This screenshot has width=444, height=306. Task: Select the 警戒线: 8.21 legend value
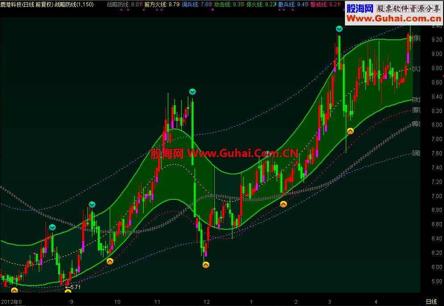tap(325, 4)
